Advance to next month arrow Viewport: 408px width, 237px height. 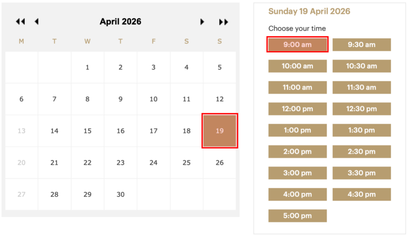coord(202,22)
